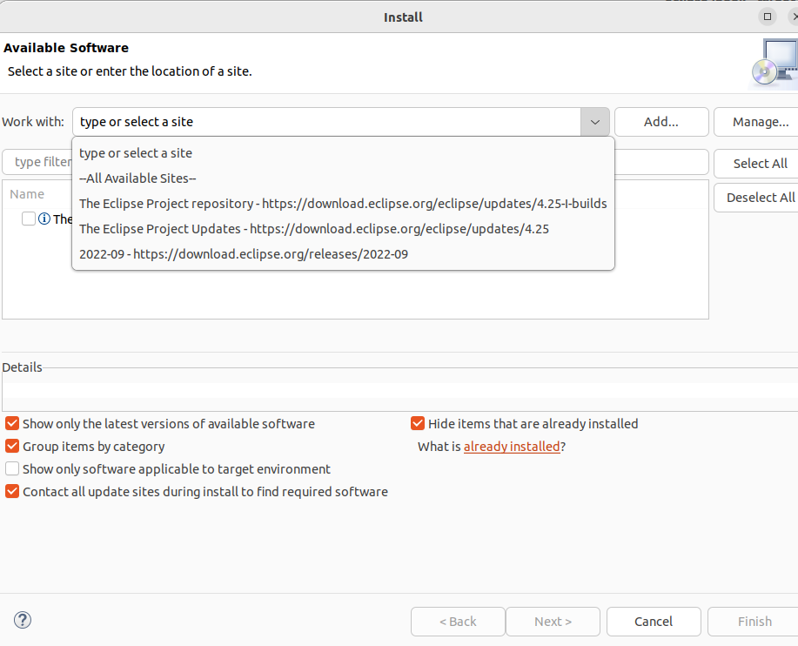The image size is (798, 646).
Task: Open the "already installed" link
Action: coord(511,446)
